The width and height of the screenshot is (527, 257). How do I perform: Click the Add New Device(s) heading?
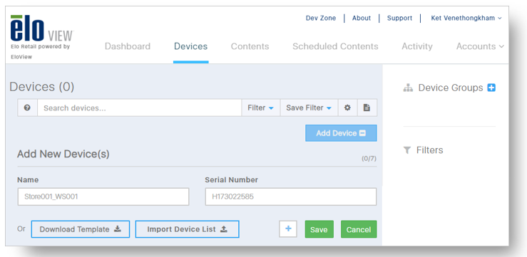[x=63, y=154]
